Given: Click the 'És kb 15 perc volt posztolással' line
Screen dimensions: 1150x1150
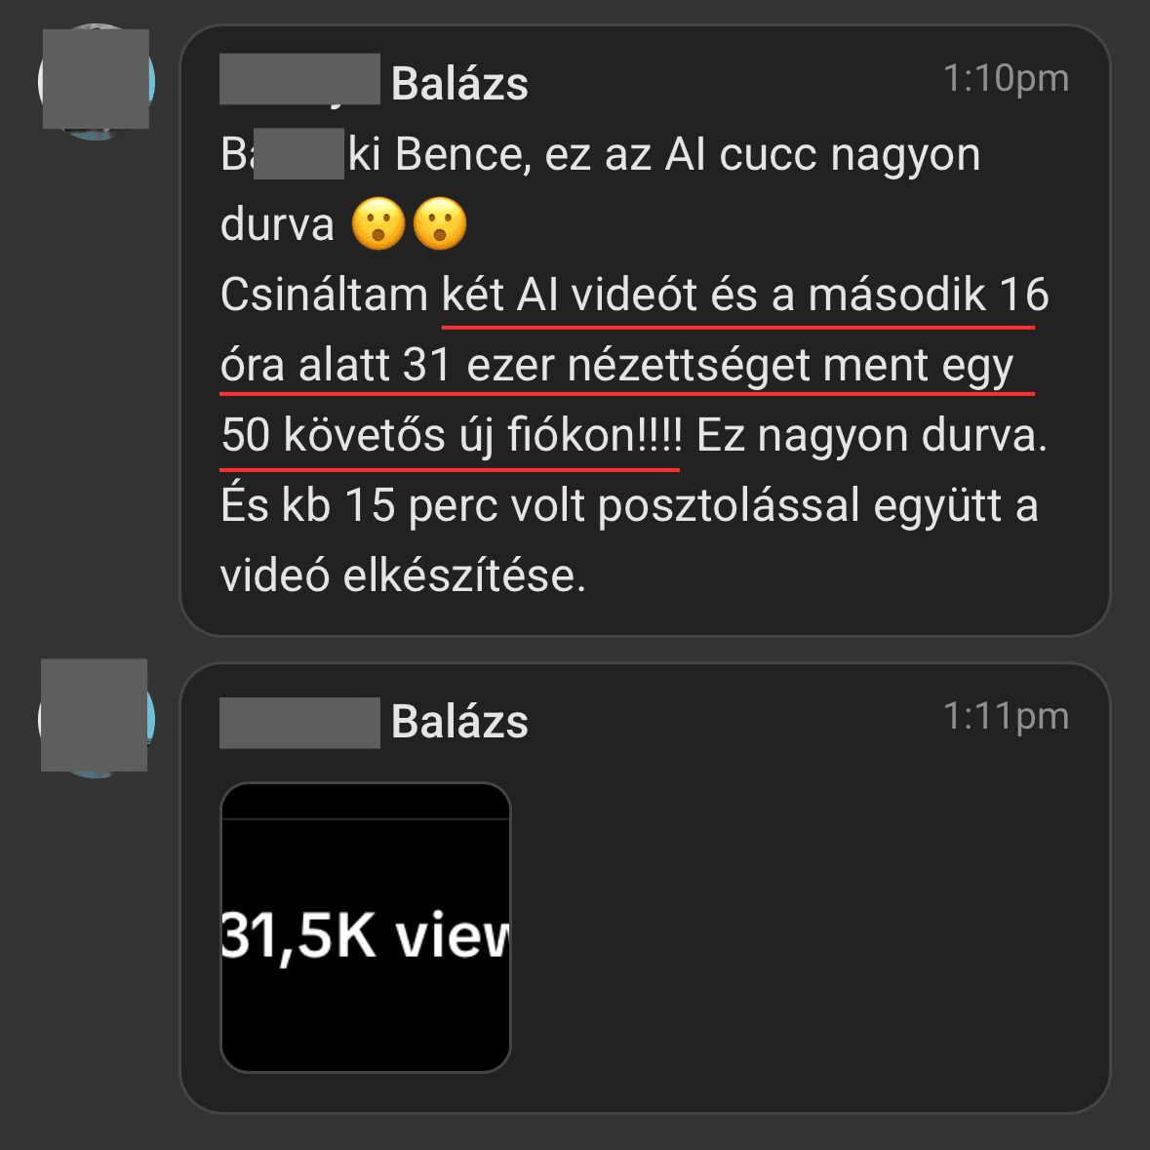Looking at the screenshot, I should (539, 506).
